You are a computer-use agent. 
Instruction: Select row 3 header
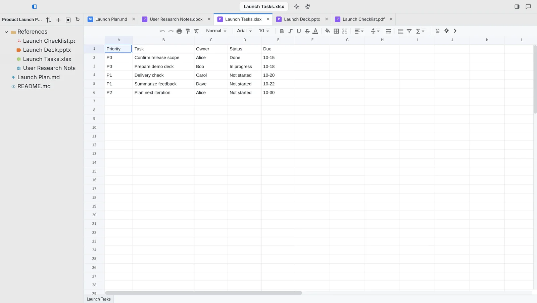pos(94,66)
